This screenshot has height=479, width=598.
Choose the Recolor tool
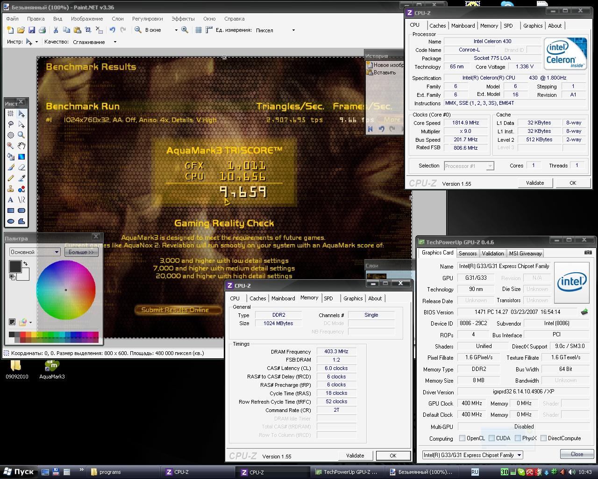pos(21,189)
